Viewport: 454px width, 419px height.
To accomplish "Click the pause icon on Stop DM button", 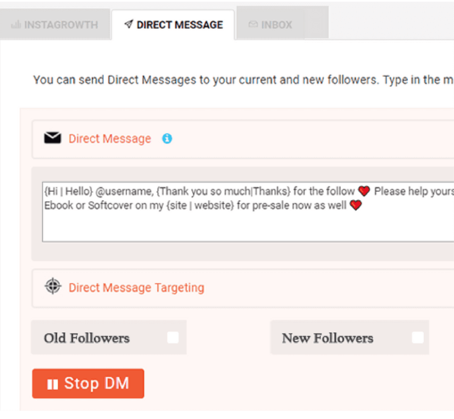I will point(53,384).
